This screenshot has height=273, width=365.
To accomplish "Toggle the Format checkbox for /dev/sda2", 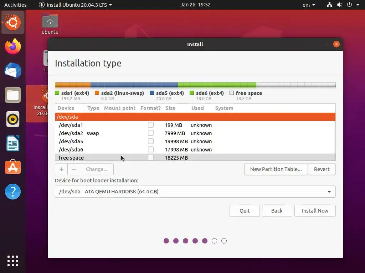I will [x=151, y=133].
